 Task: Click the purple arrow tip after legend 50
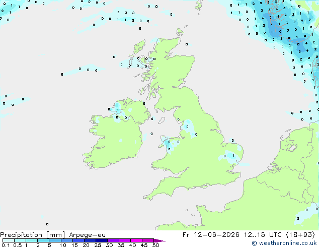pyautogui.click(x=159, y=240)
